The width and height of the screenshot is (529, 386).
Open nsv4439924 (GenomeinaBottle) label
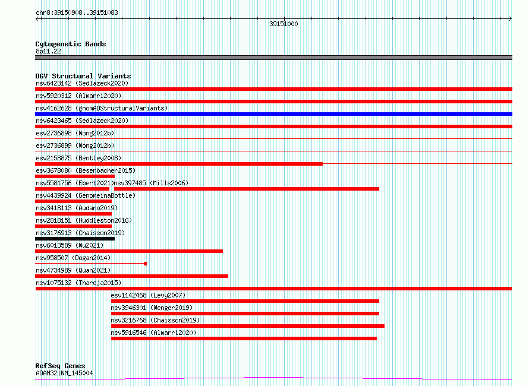pyautogui.click(x=86, y=195)
